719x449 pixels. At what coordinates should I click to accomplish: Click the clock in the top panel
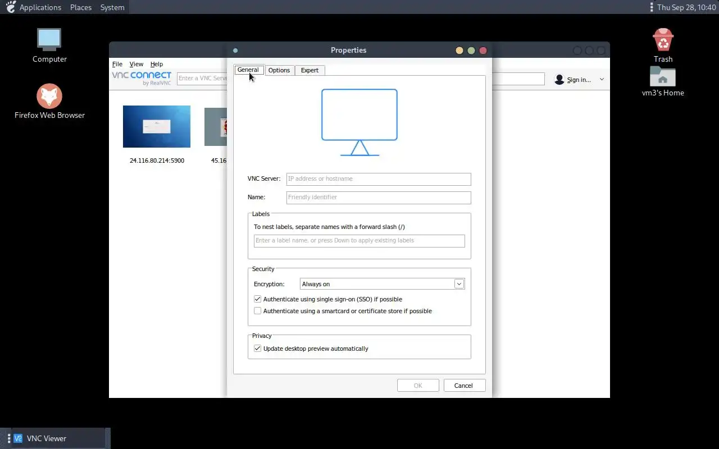[686, 7]
